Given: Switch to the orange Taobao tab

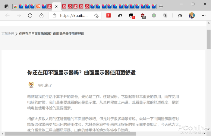Looking at the screenshot, I should pos(38,6).
